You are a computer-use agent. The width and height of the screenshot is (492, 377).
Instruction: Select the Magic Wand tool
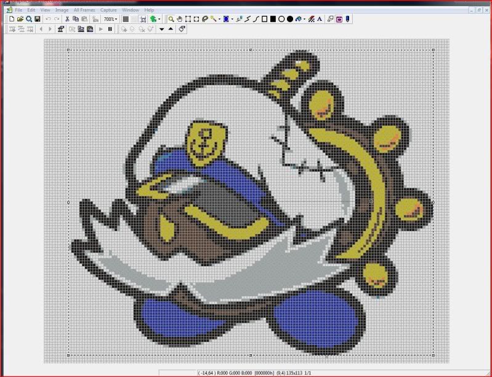coord(214,19)
